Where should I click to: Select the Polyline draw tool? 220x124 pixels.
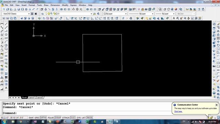(6, 31)
